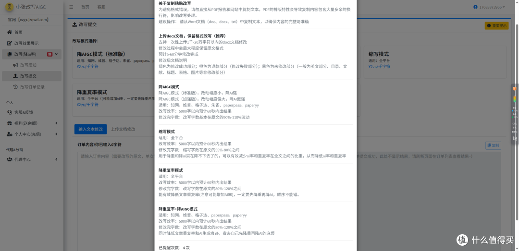Switch to the 上传文档修改 tab
This screenshot has width=519, height=251.
point(123,129)
